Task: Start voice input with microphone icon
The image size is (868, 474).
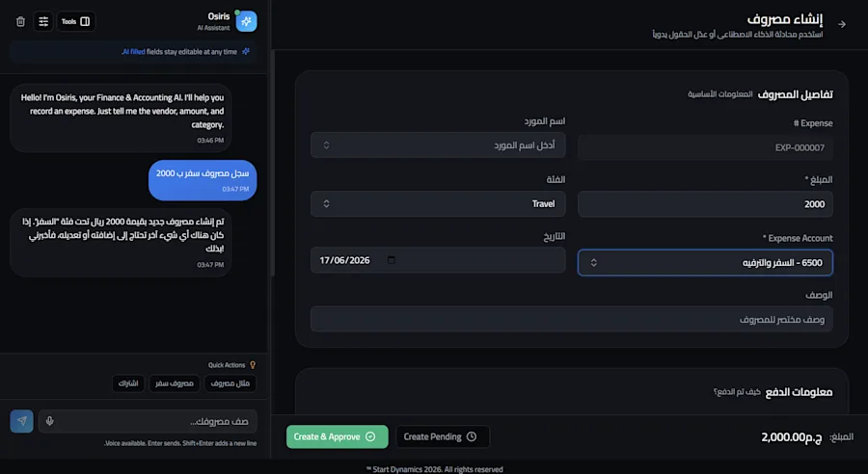Action: [50, 421]
